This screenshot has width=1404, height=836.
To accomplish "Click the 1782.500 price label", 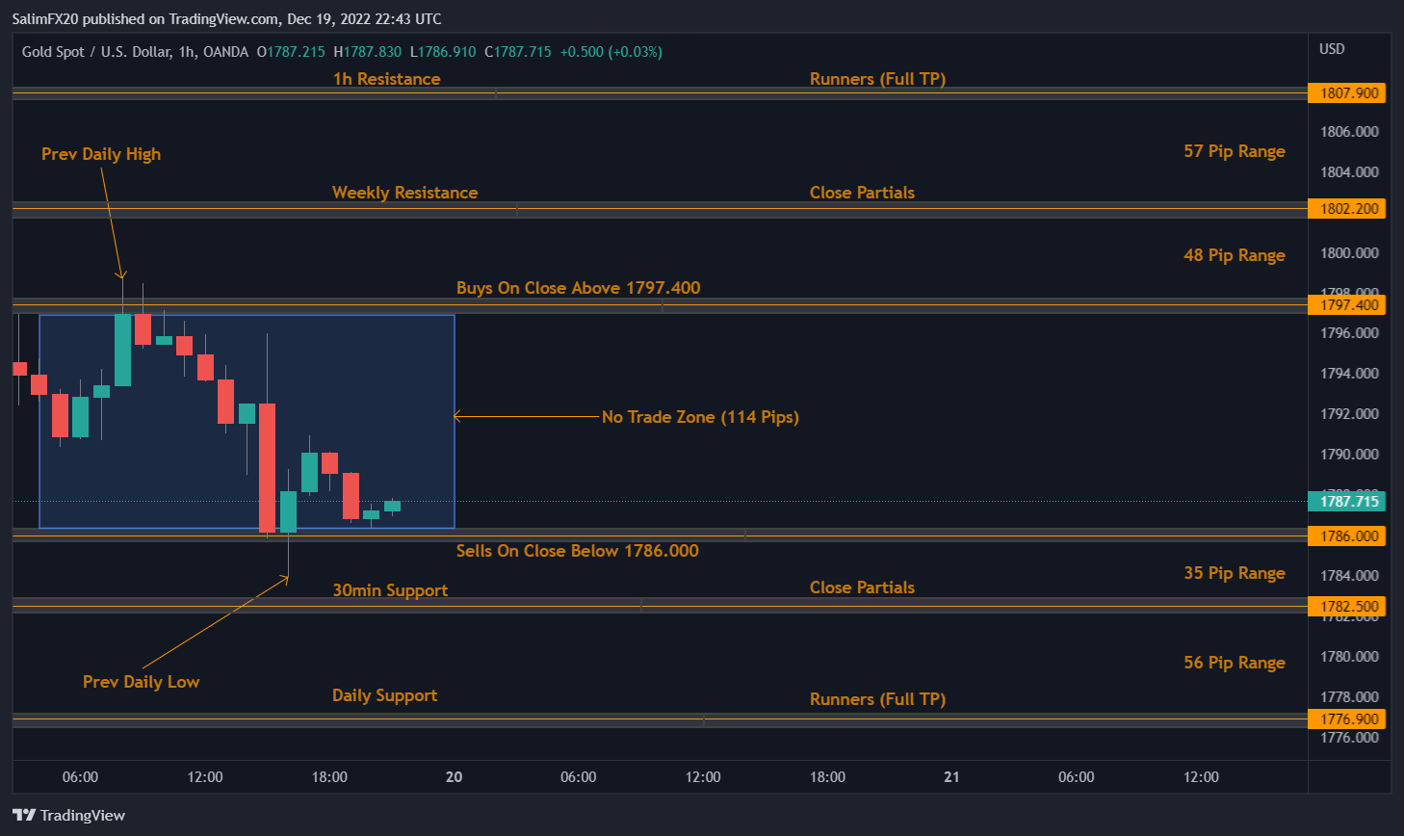I will coord(1347,606).
